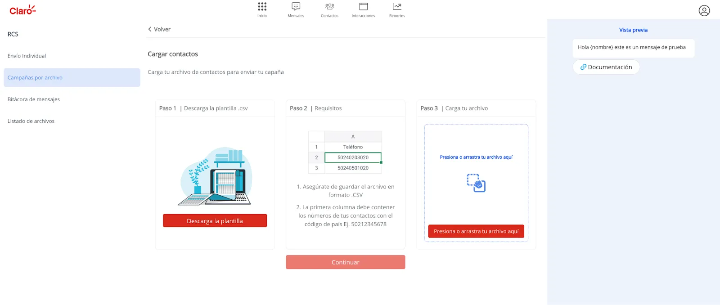Open Bitácora de mensajes
The image size is (720, 305).
pyautogui.click(x=34, y=99)
